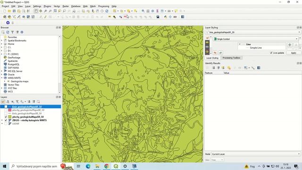Collapse Line symbol tree node

(240, 44)
